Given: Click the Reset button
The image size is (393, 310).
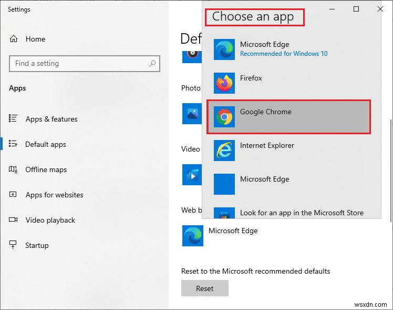Looking at the screenshot, I should point(205,288).
